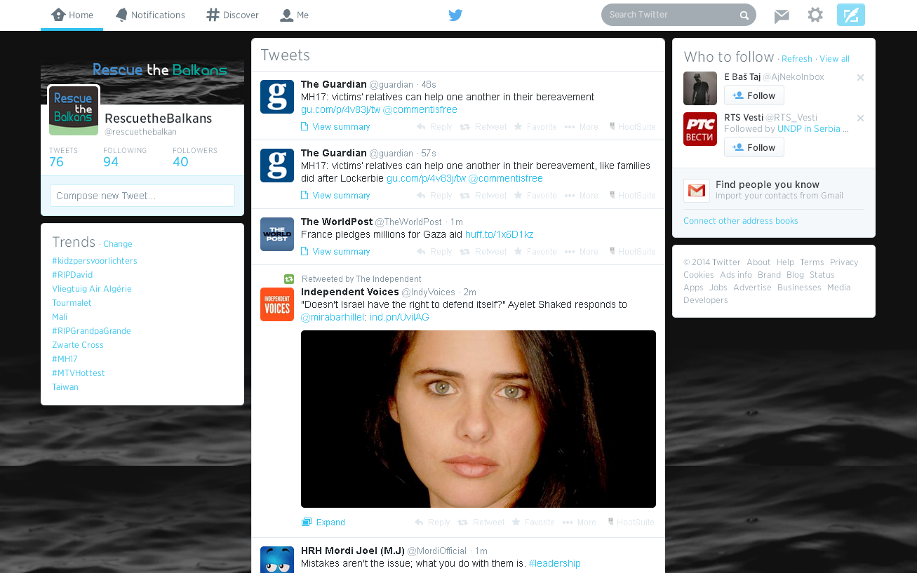This screenshot has height=573, width=917.
Task: Retweet The WorldPost tweet
Action: tap(483, 252)
